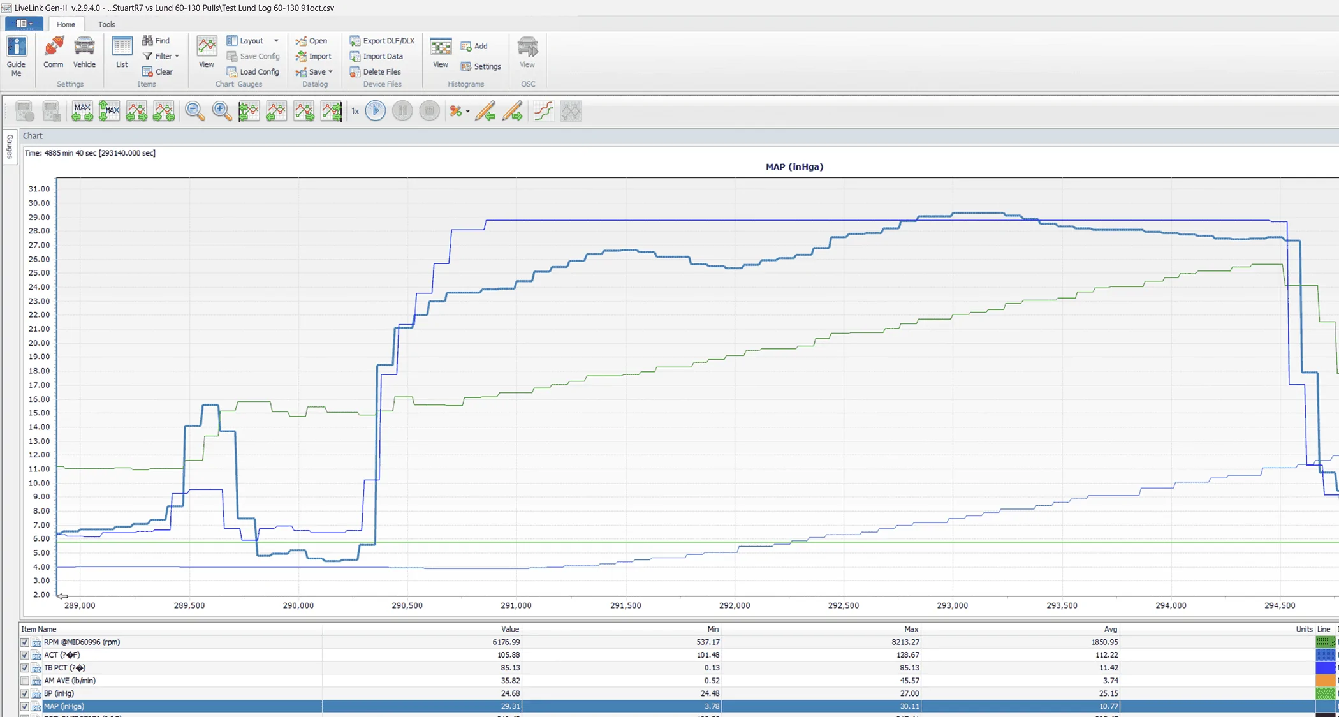Click the BP average value 25.15

coord(1107,693)
